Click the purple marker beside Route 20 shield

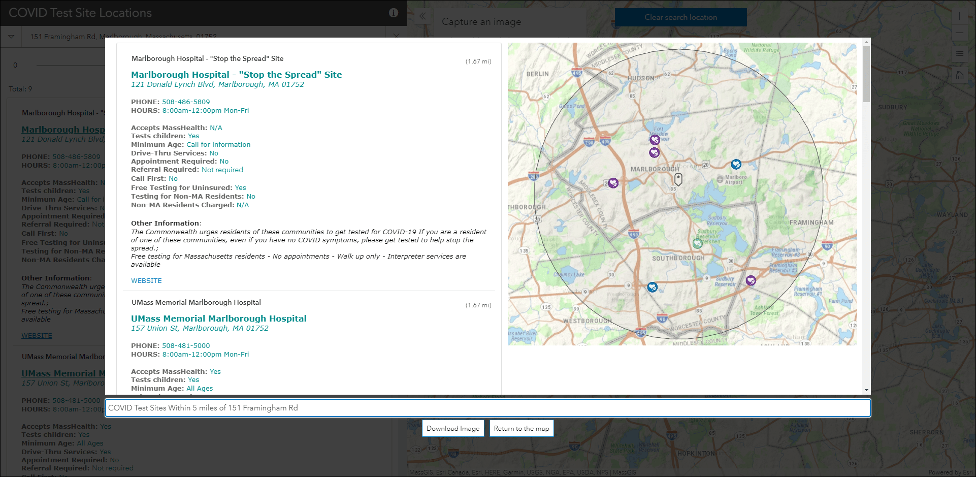coord(613,183)
